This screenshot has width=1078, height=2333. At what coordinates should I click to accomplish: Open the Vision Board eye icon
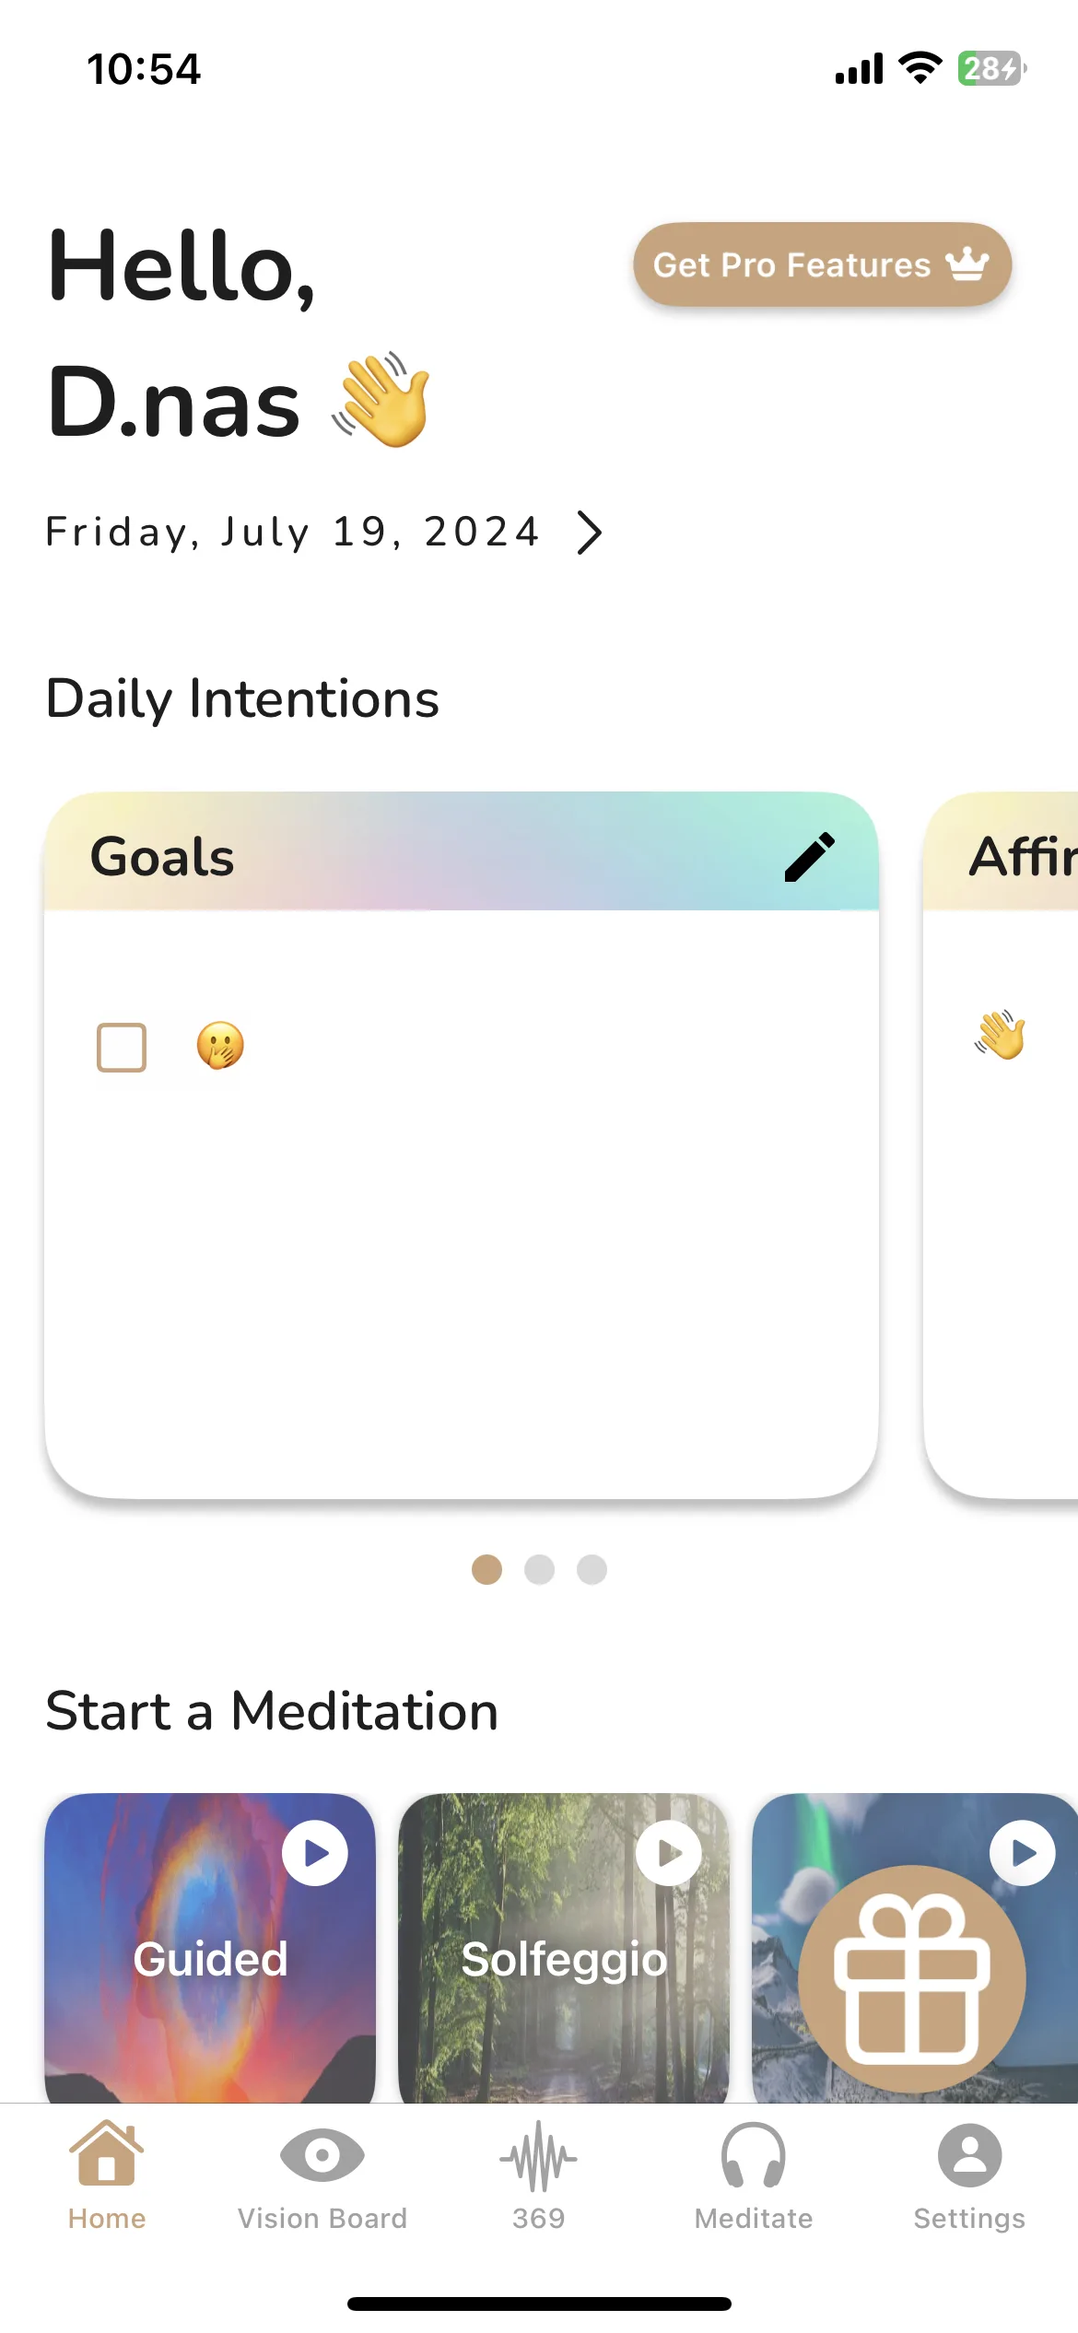click(322, 2155)
